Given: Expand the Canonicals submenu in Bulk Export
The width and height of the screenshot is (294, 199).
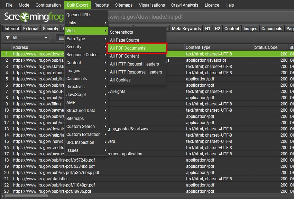Looking at the screenshot, I should (86, 79).
